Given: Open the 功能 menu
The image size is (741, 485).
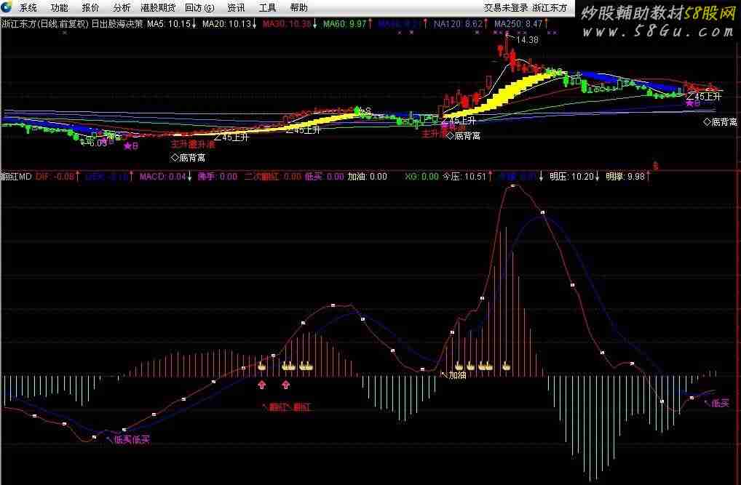Looking at the screenshot, I should tap(60, 7).
